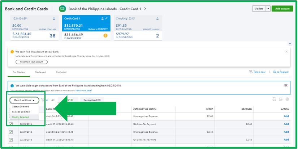
Task: Click the pencil edit icon on Credit Card 1
Action: (106, 18)
